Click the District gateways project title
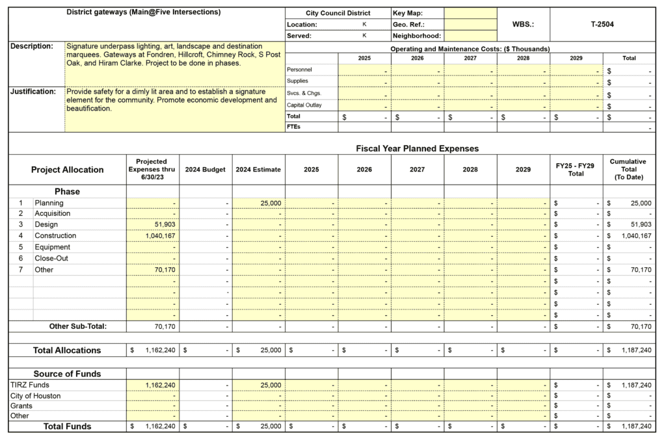666x444 pixels. pos(143,12)
